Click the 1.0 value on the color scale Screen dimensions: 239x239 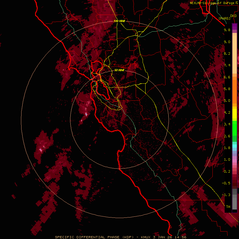click(x=227, y=160)
